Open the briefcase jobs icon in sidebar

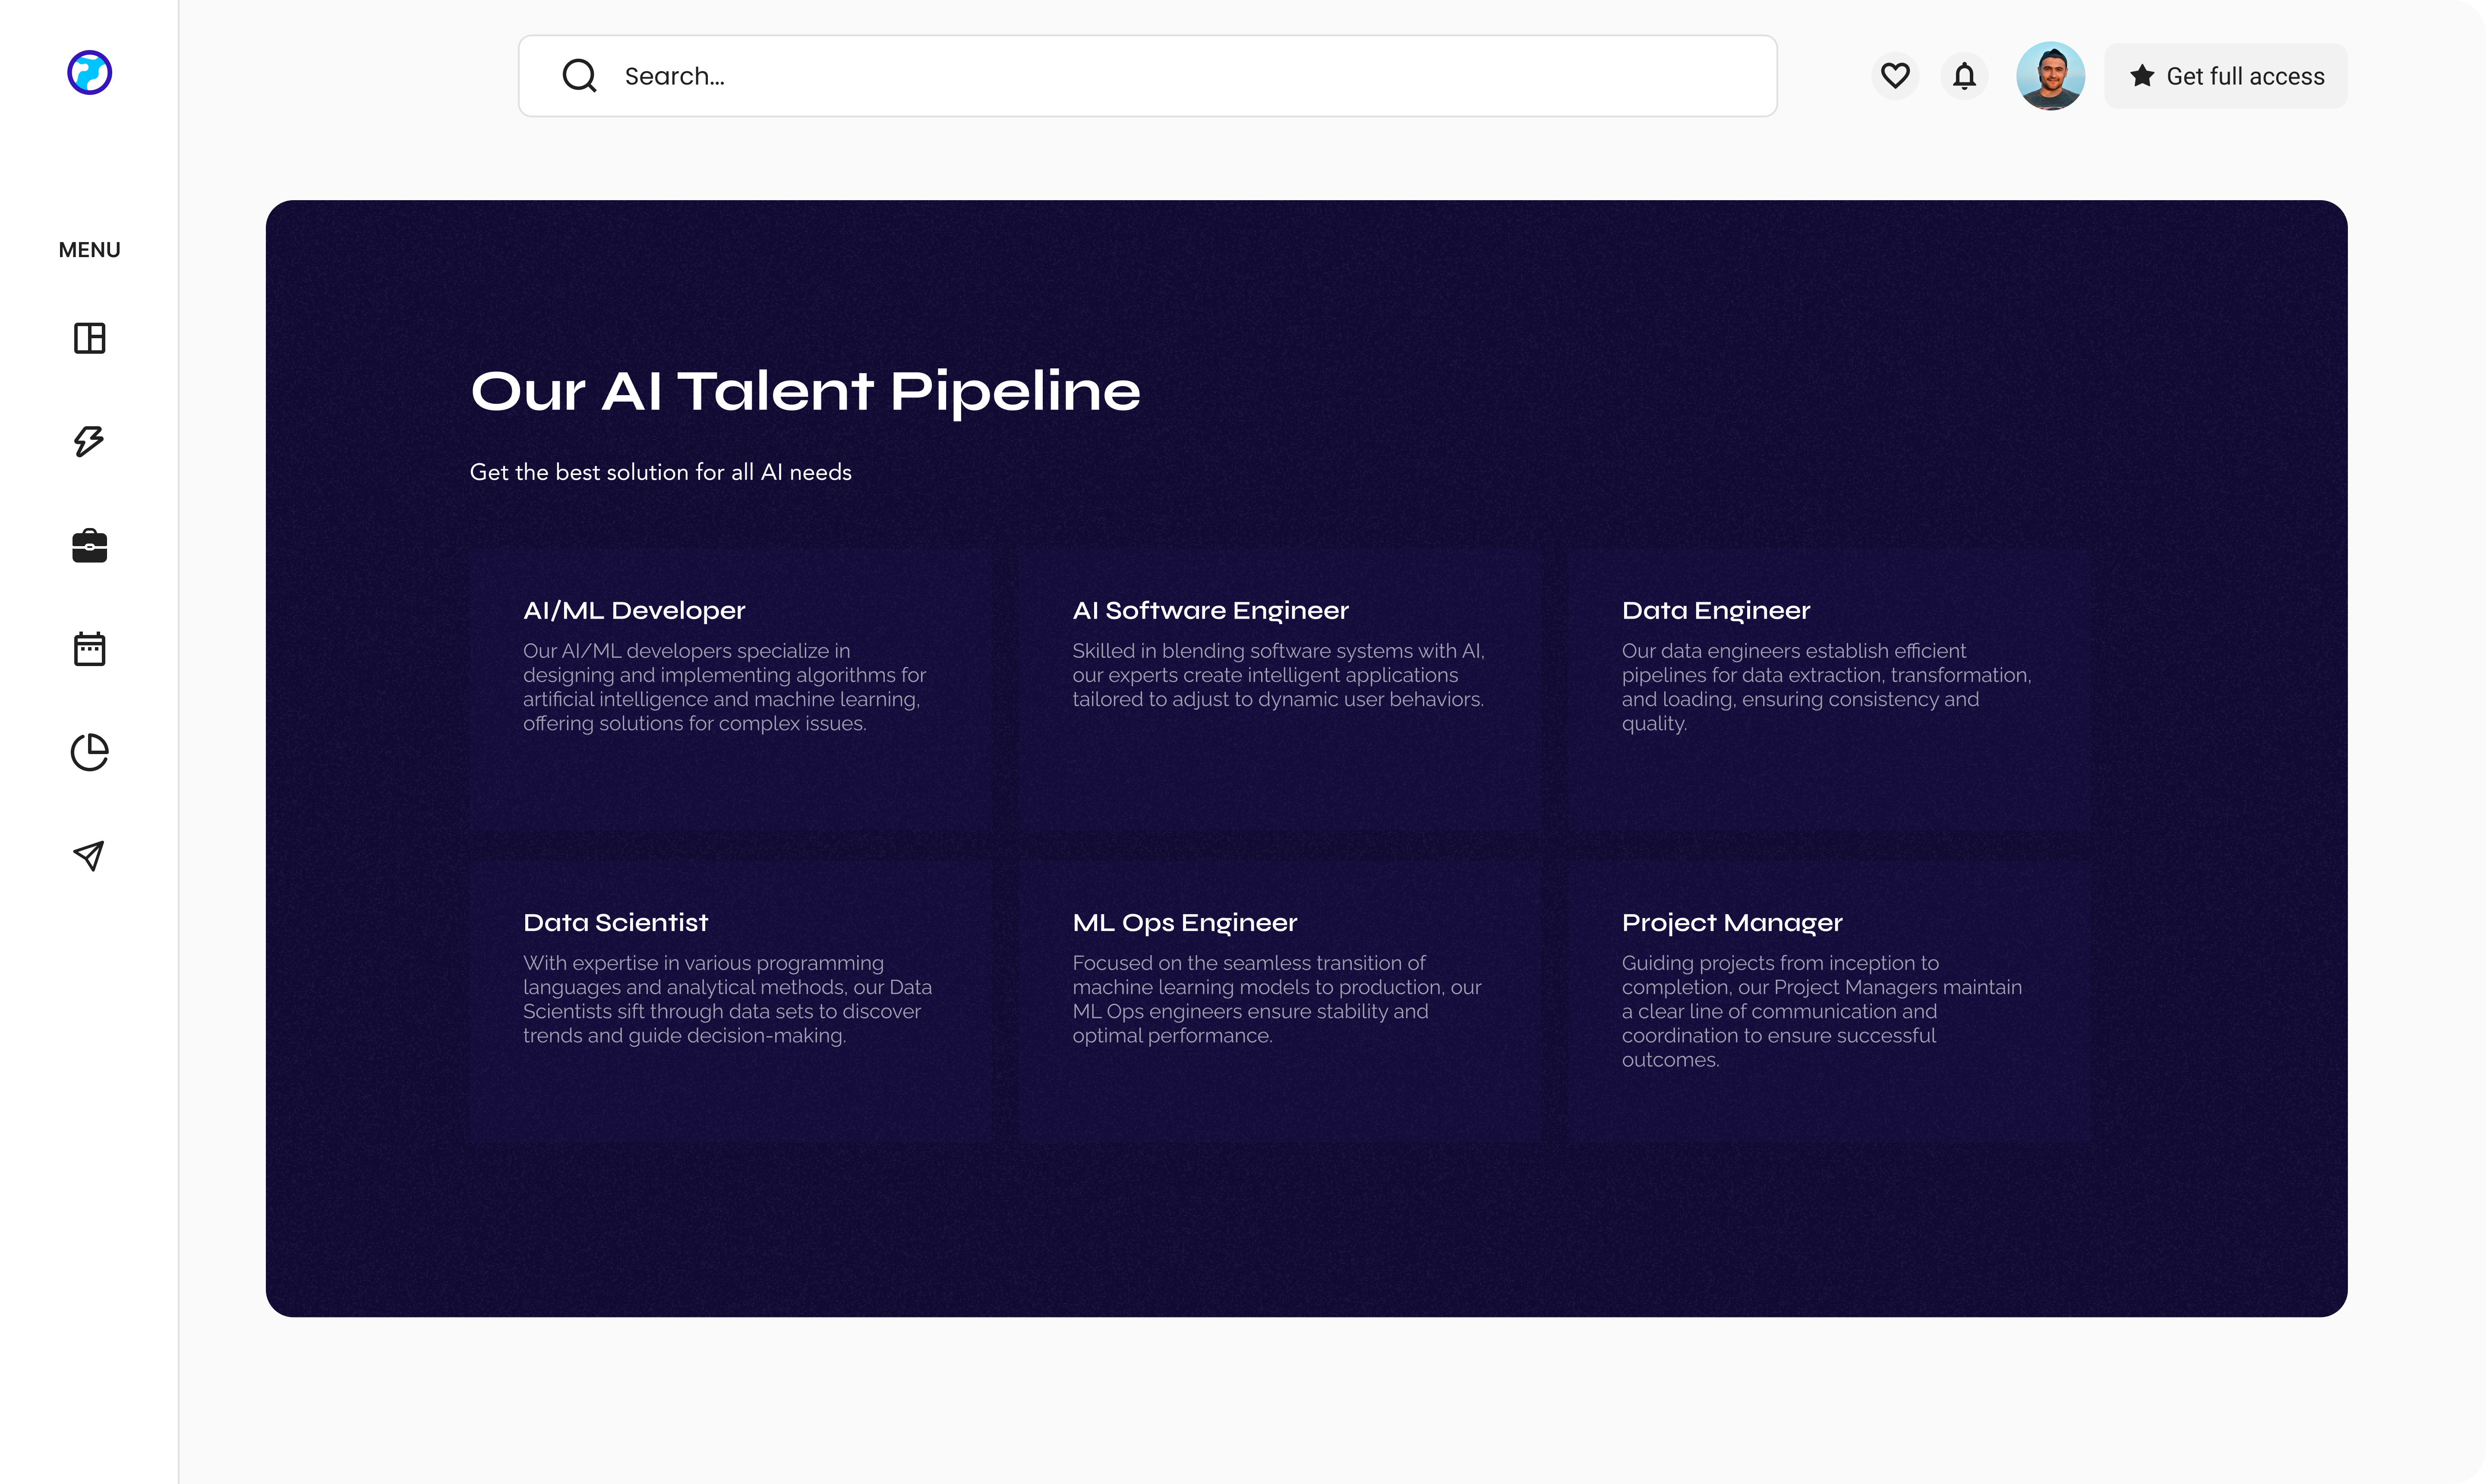tap(89, 545)
